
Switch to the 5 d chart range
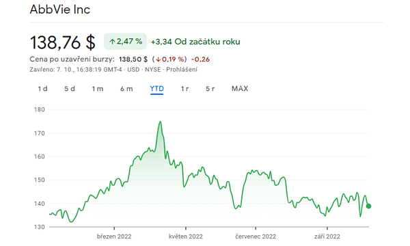(x=70, y=89)
